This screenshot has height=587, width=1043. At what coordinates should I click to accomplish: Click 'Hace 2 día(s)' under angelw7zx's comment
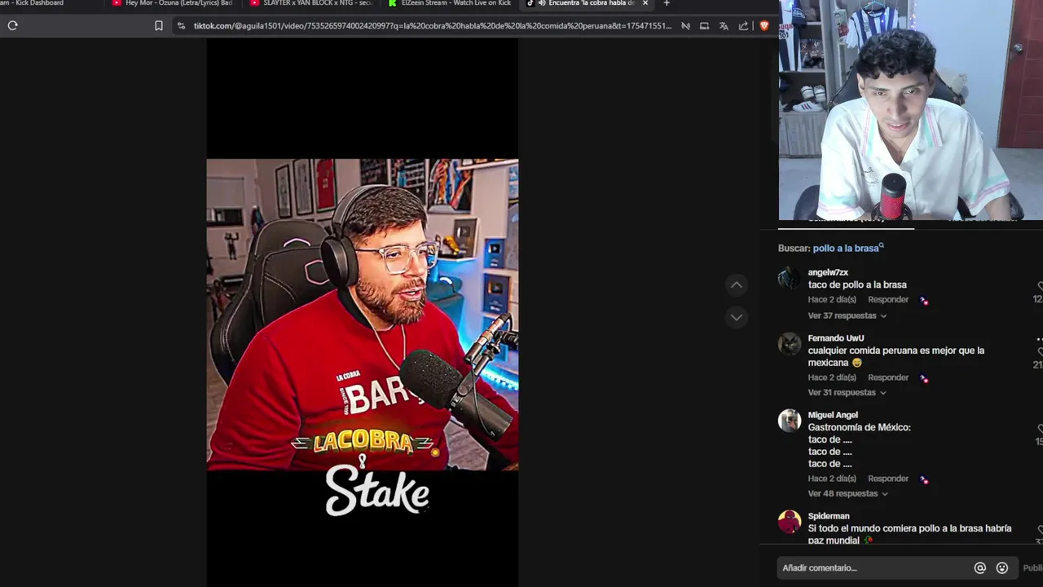(832, 300)
